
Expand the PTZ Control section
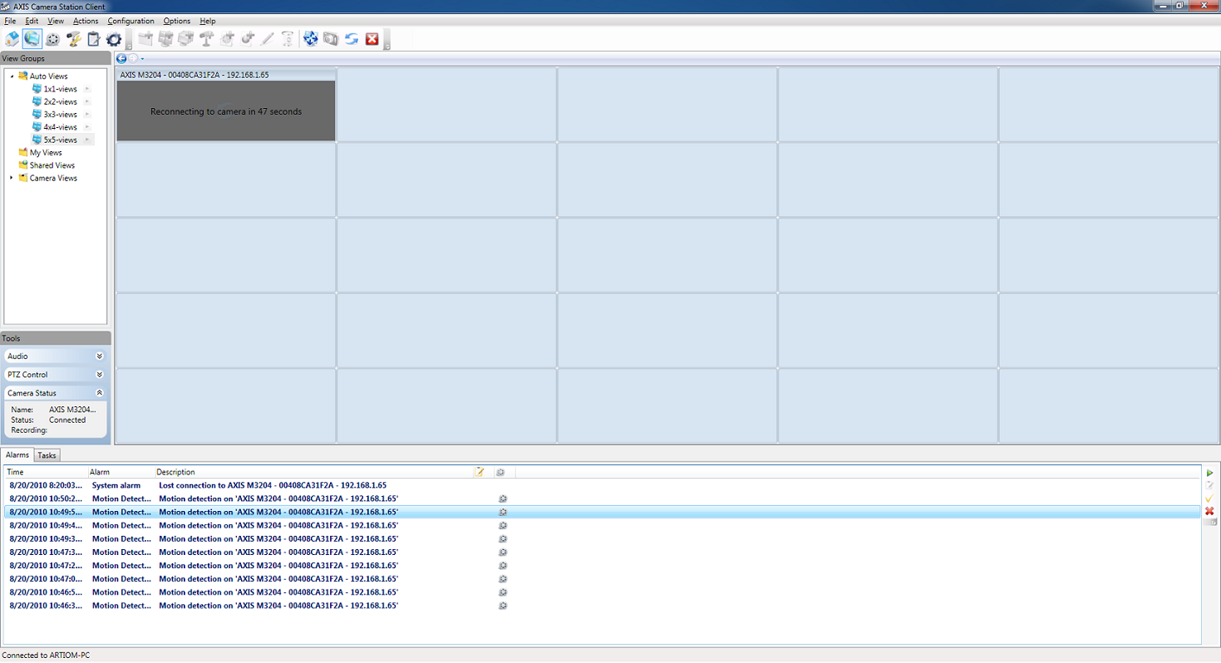click(100, 375)
